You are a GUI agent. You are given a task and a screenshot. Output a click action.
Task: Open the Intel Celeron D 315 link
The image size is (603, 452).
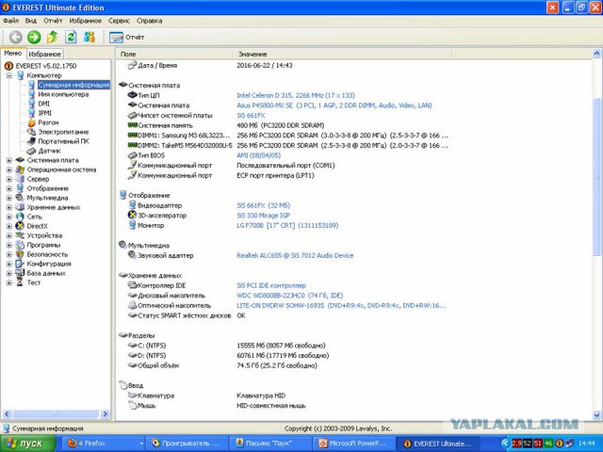click(x=296, y=95)
